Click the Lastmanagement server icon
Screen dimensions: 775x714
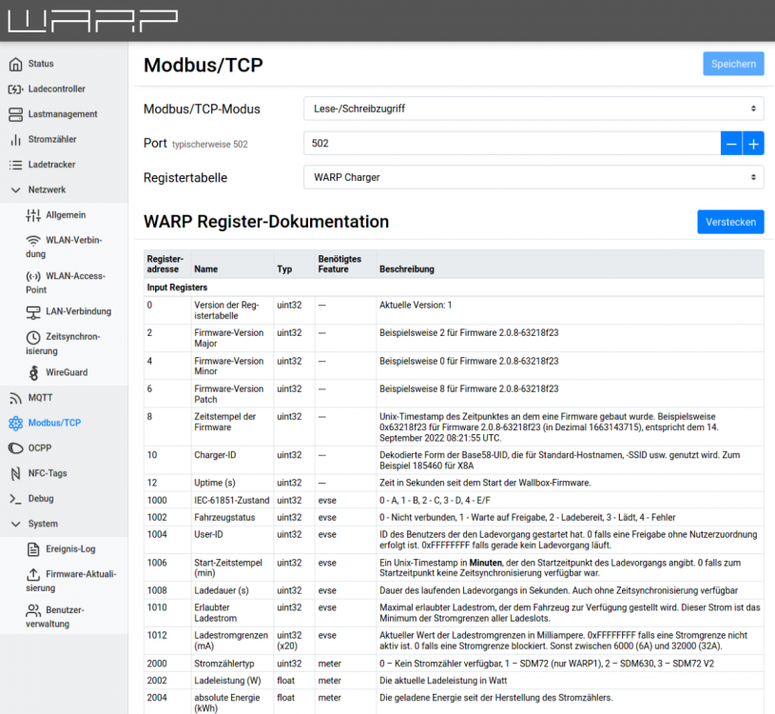[15, 114]
